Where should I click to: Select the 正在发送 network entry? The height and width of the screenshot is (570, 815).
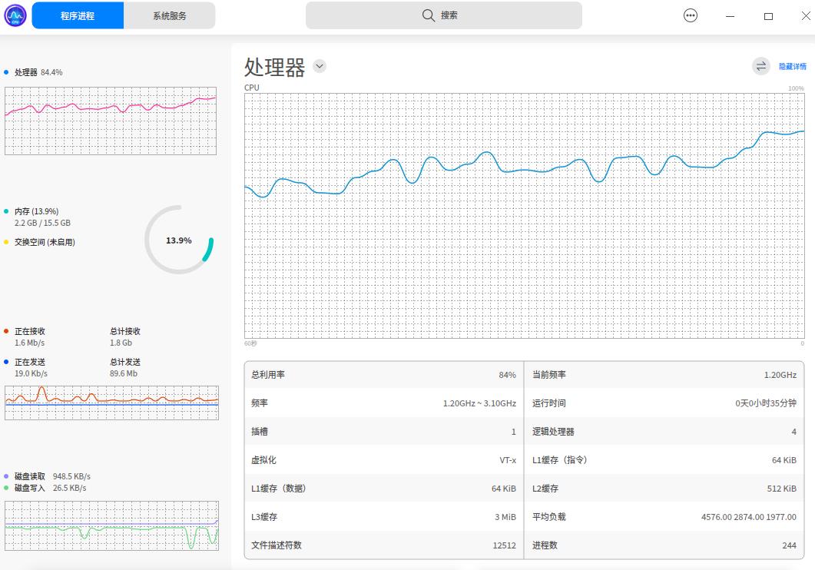30,362
